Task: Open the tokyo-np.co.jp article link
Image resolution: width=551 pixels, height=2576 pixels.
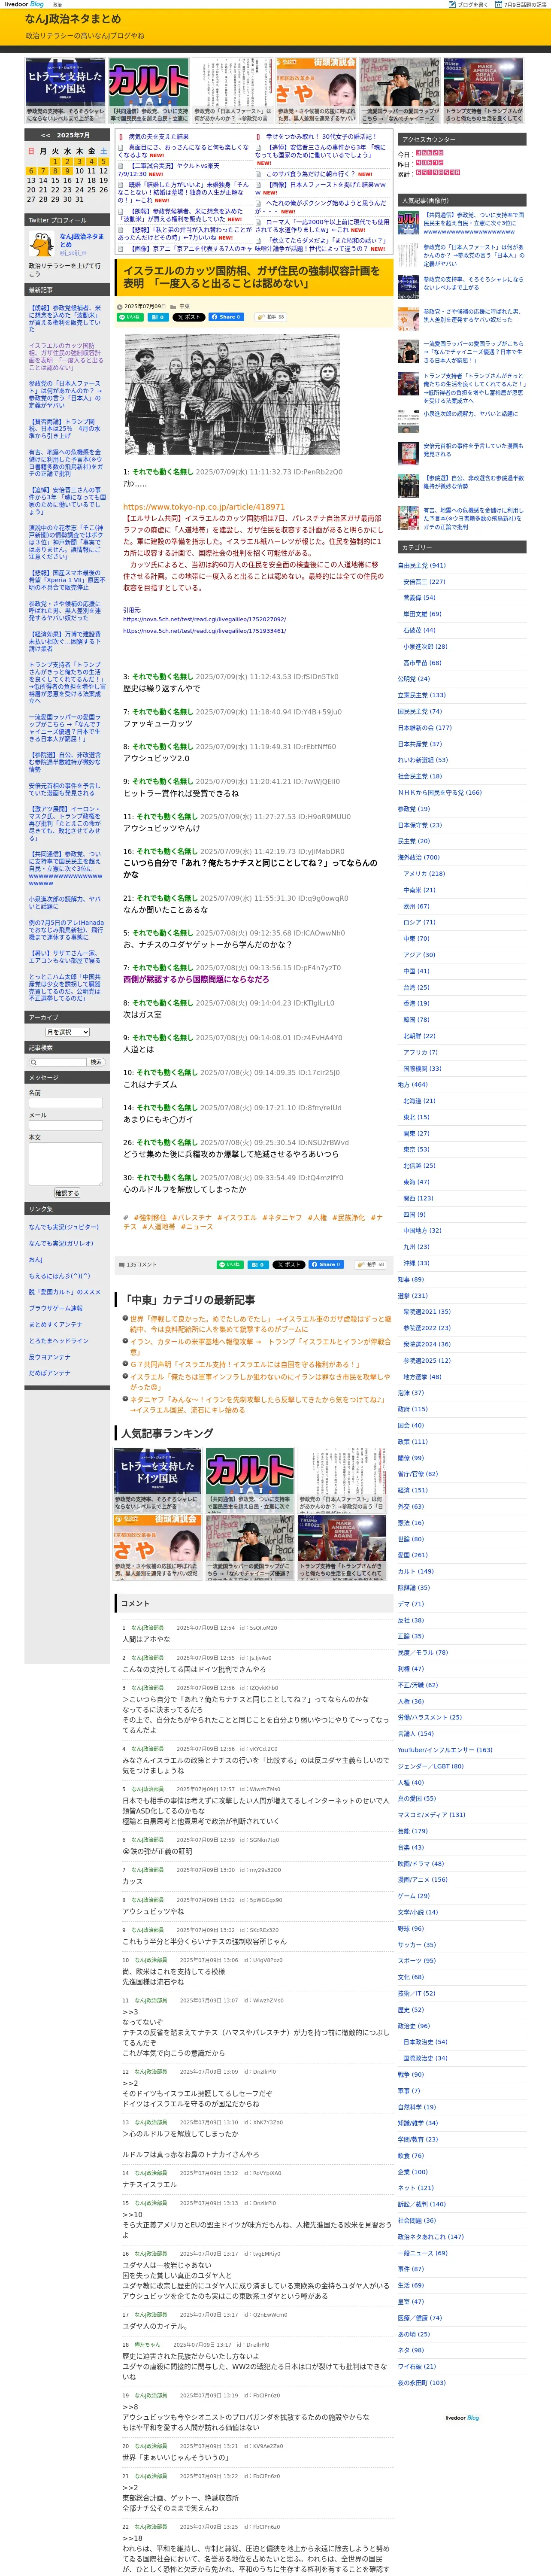Action: 204,507
